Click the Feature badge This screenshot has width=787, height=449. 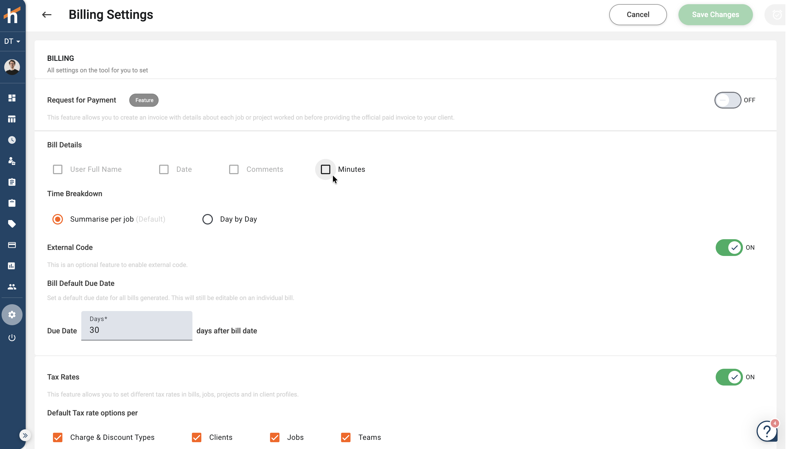144,100
